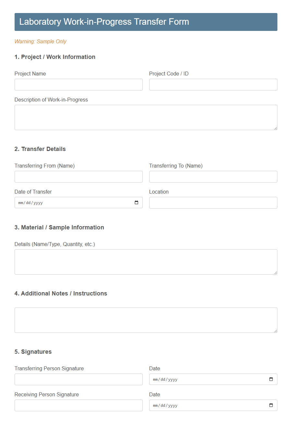Open the calendar icon beside Receiving Person's Date

271,405
